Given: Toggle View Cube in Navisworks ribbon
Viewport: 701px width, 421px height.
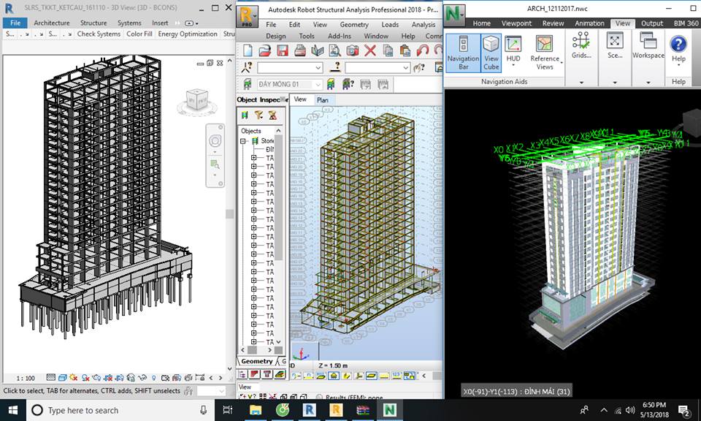Looking at the screenshot, I should pos(491,53).
